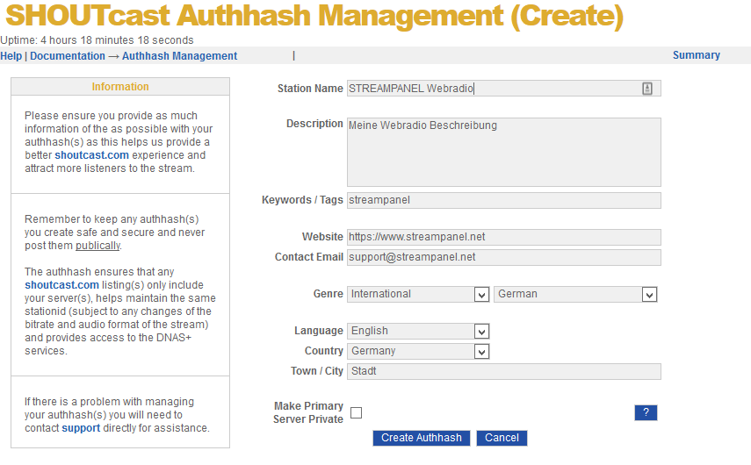
Task: Click the Website input field
Action: pos(504,237)
